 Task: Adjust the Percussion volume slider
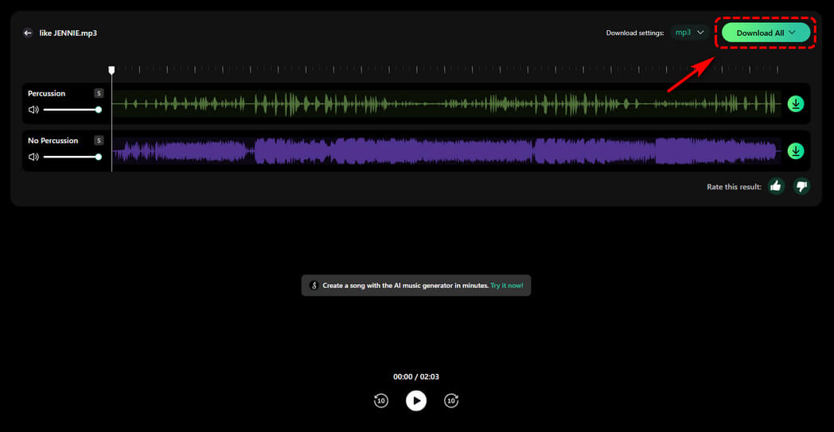point(72,110)
